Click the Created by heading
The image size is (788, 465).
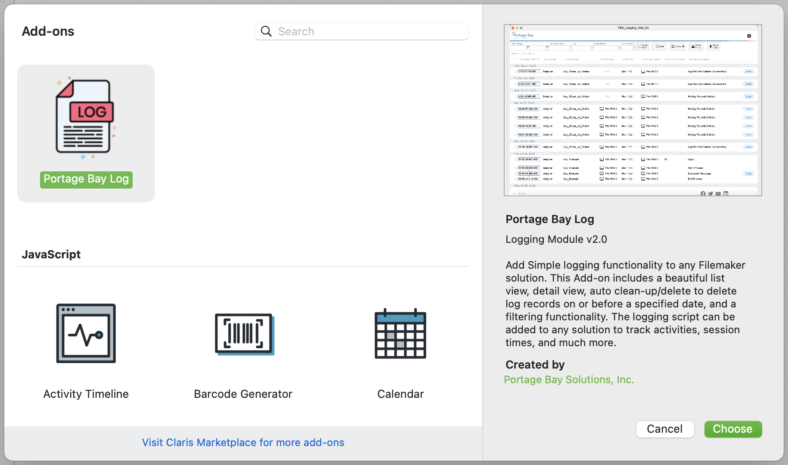click(x=535, y=365)
